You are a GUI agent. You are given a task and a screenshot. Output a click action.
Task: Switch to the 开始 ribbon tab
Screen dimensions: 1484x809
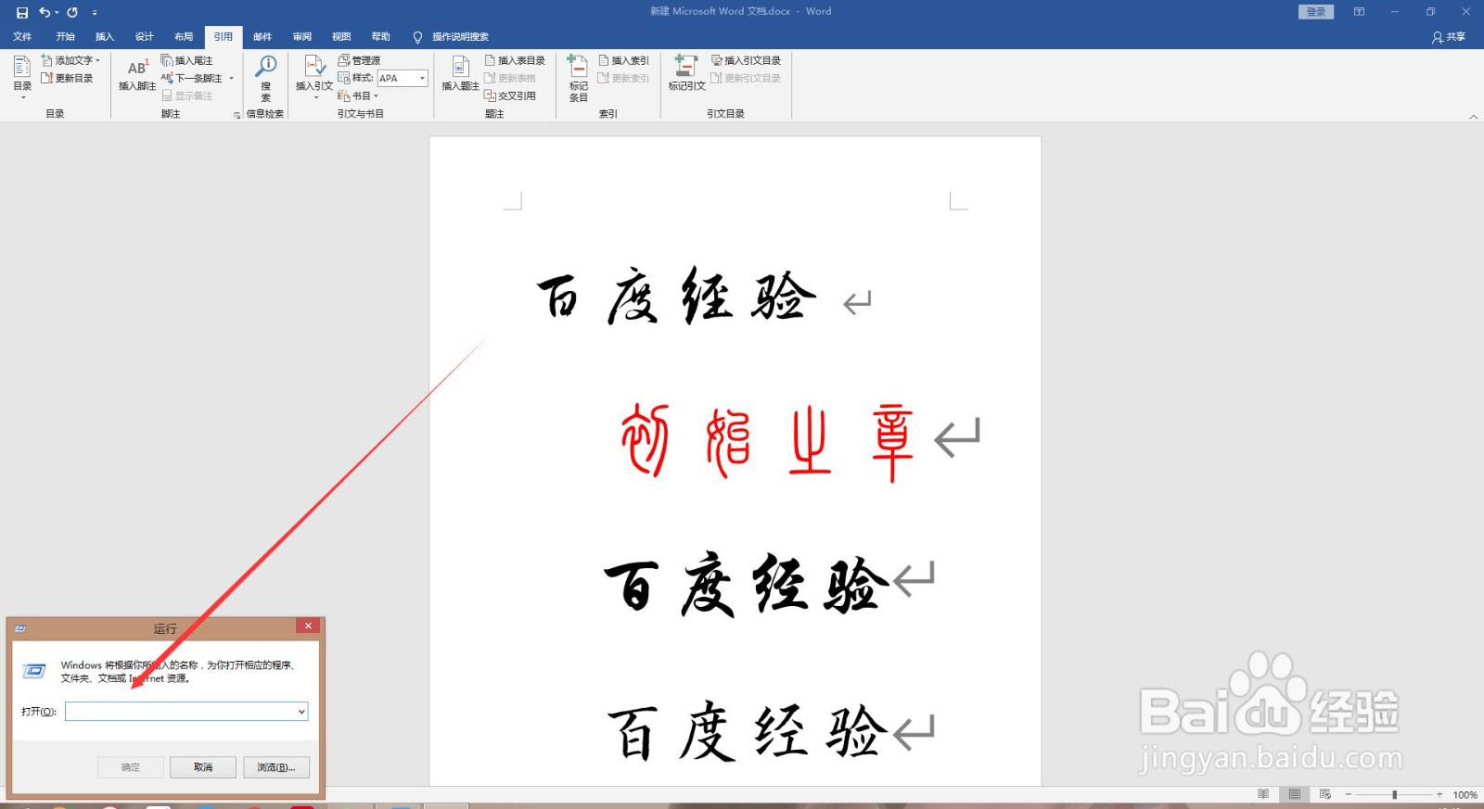click(65, 37)
